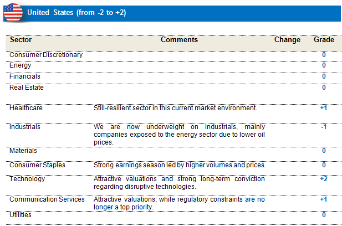
Task: Click the "United States (from -2 to +2)" title
Action: pyautogui.click(x=76, y=12)
